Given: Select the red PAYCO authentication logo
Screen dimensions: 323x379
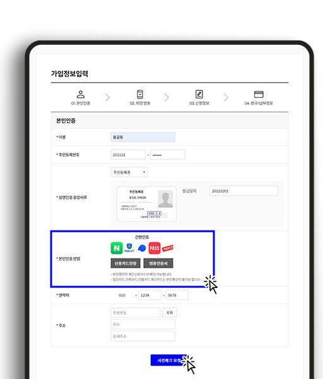Looking at the screenshot, I should [168, 248].
